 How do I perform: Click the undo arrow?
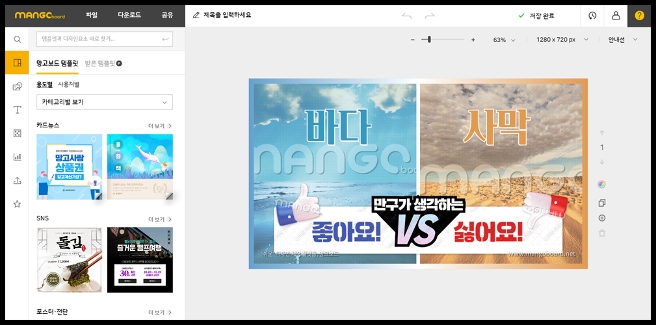point(406,16)
